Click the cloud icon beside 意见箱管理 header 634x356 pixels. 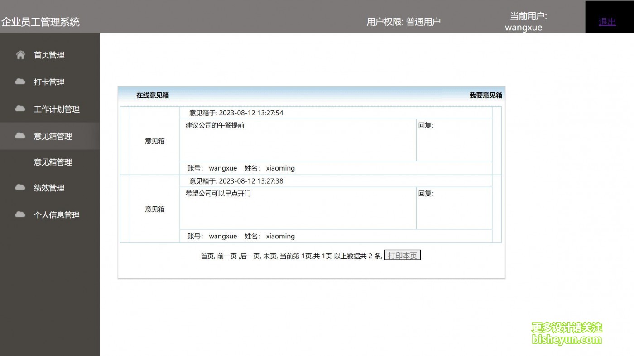[20, 136]
